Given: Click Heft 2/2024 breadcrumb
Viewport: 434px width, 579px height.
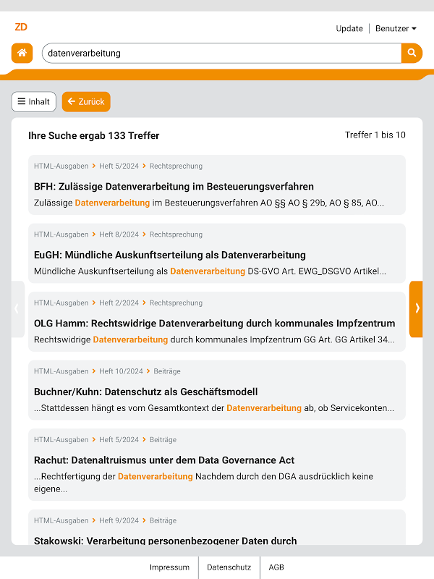Looking at the screenshot, I should coord(119,303).
